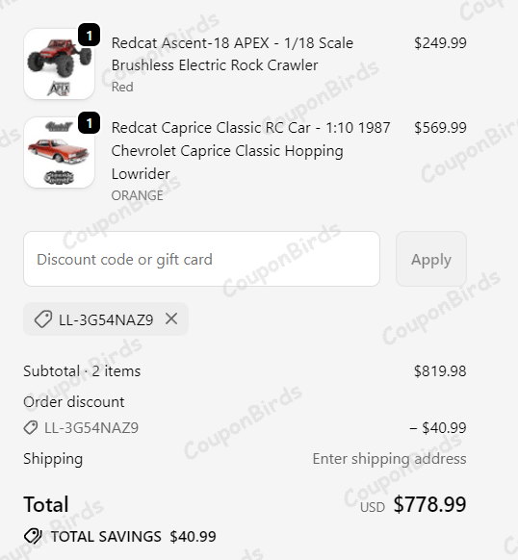
Task: Click the tag icon in discount chip
Action: 43,319
